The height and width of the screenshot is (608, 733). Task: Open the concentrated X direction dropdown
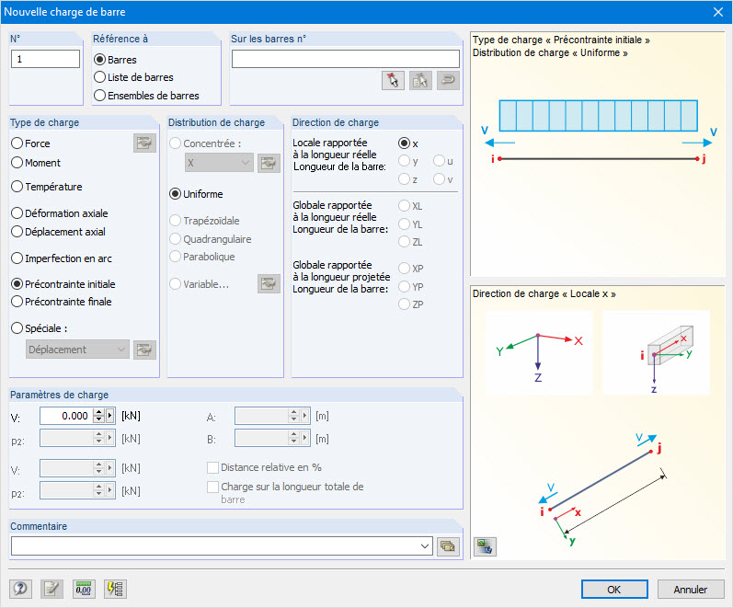[x=219, y=163]
